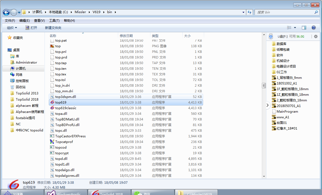322x195 pixels.
Task: Switch to TopSolid 2018 taskbar button
Action: (x=109, y=193)
